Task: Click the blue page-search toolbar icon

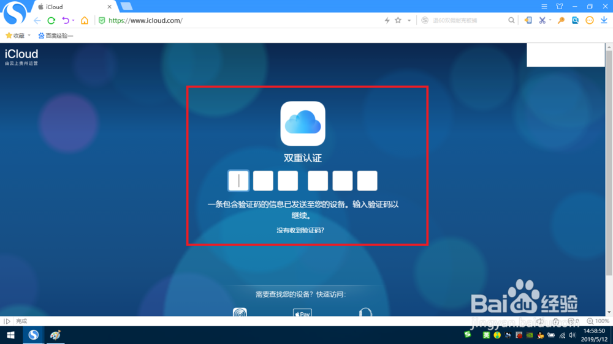Action: 575,20
